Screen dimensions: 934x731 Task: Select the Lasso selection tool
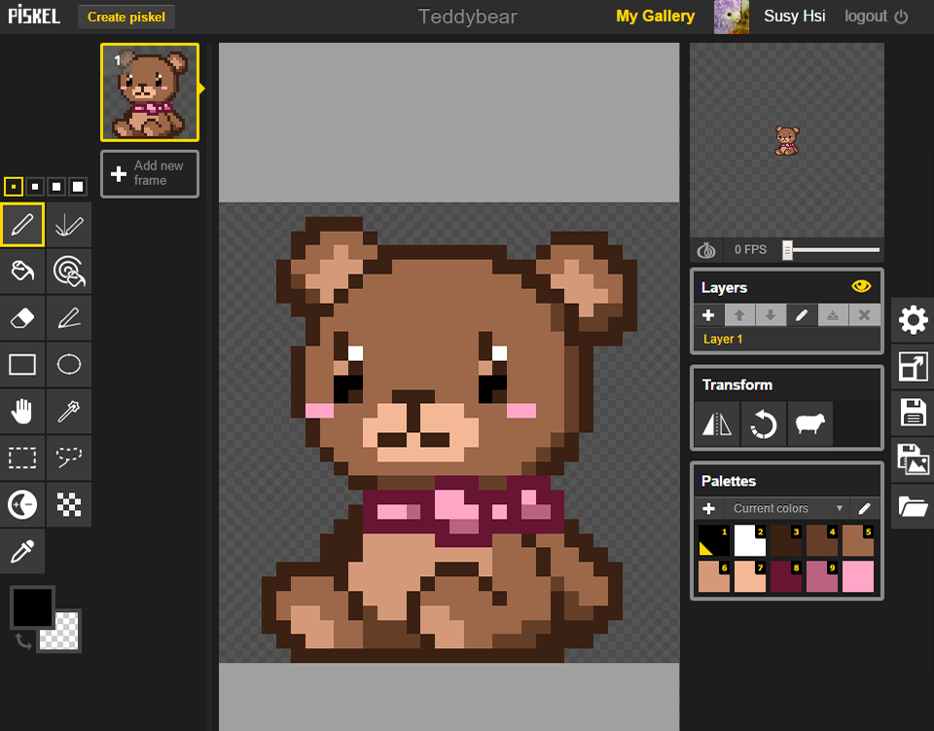(x=69, y=457)
